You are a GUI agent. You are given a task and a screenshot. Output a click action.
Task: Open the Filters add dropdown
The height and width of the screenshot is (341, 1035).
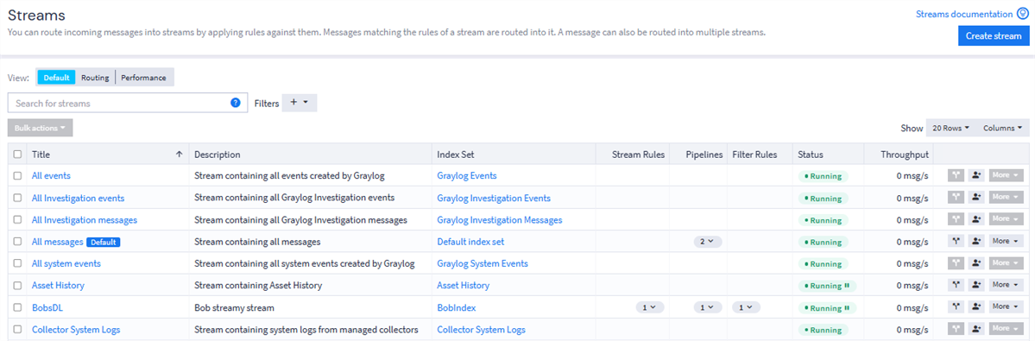click(x=300, y=103)
